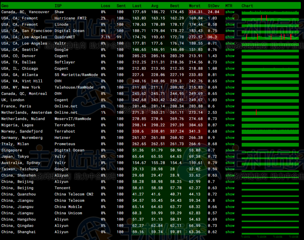Open show link for Japan Tokyo Vultr
Image resolution: width=304 pixels, height=240 pixels.
tap(230, 157)
